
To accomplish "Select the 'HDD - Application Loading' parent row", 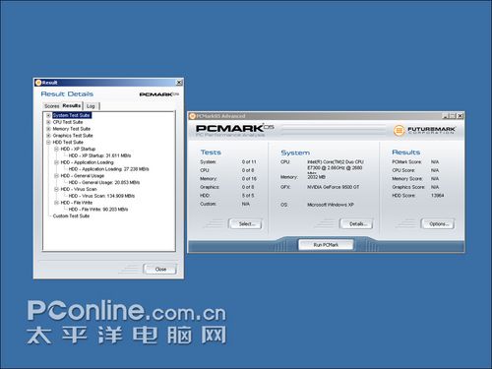I will 87,162.
